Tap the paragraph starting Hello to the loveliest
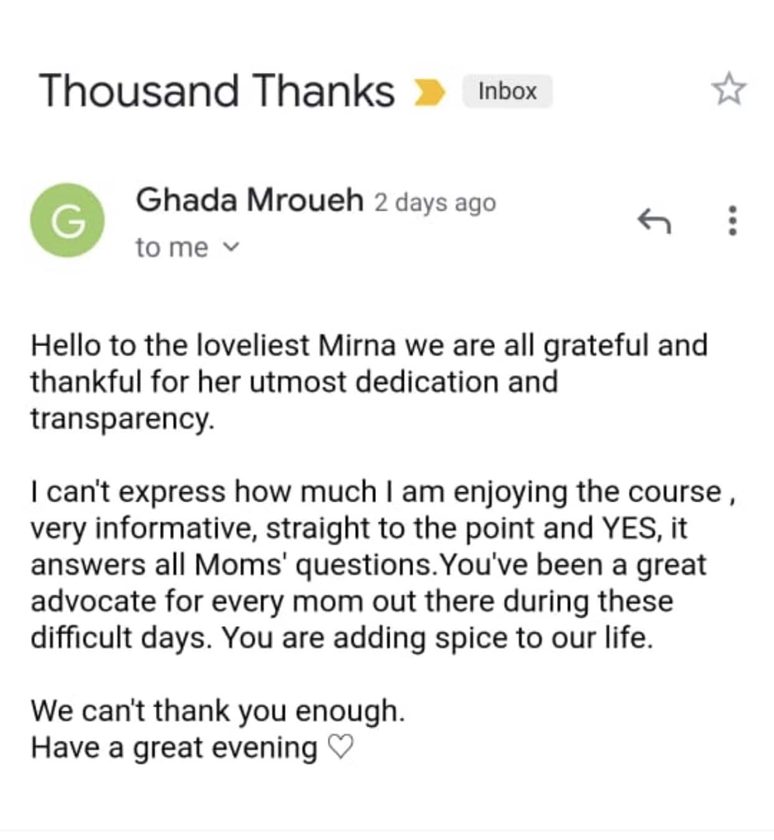This screenshot has width=774, height=840. [369, 381]
